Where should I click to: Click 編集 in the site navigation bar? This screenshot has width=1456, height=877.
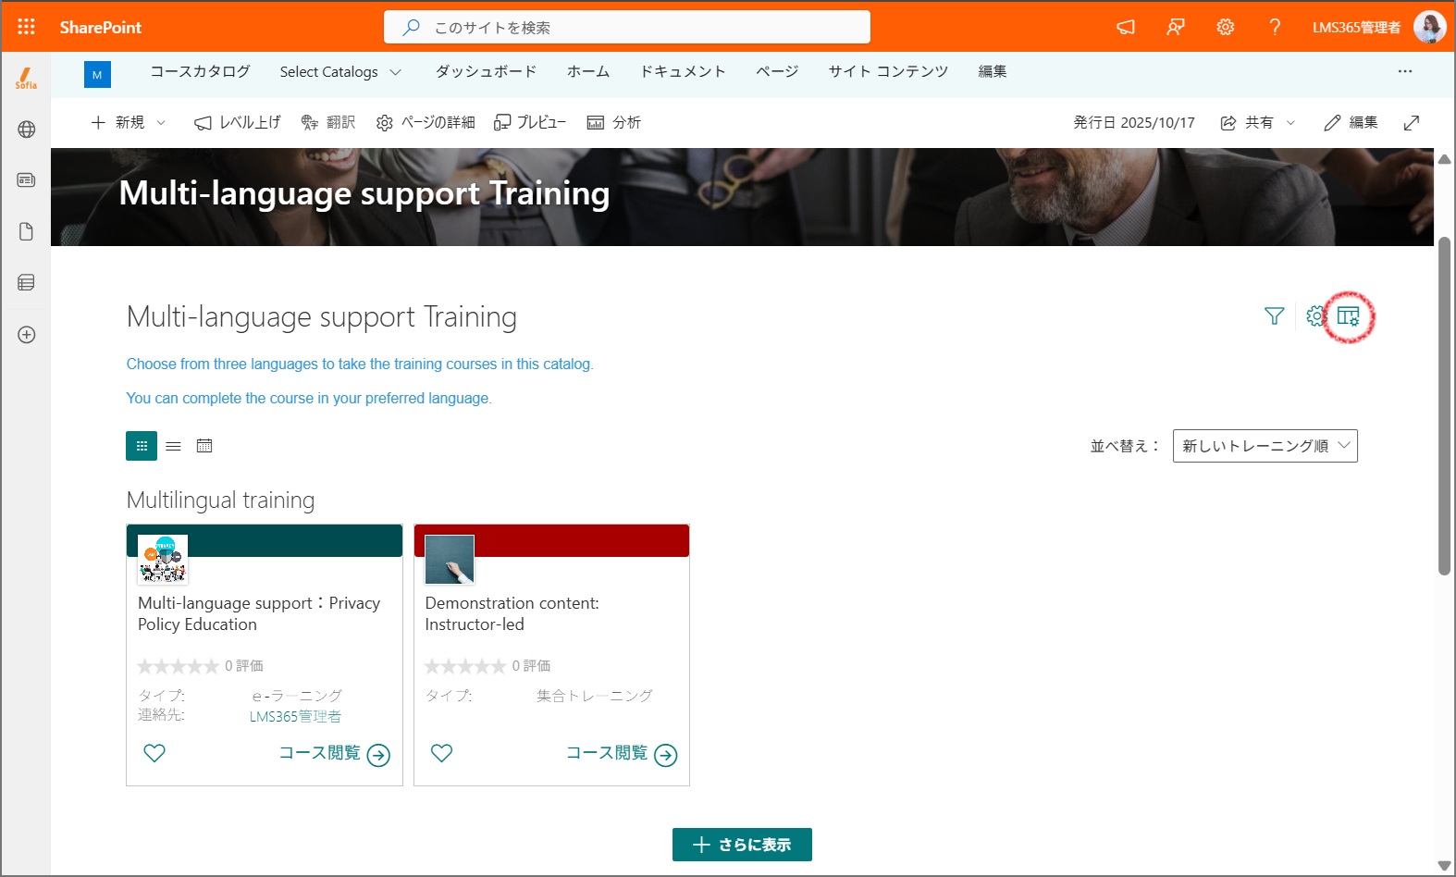click(993, 72)
